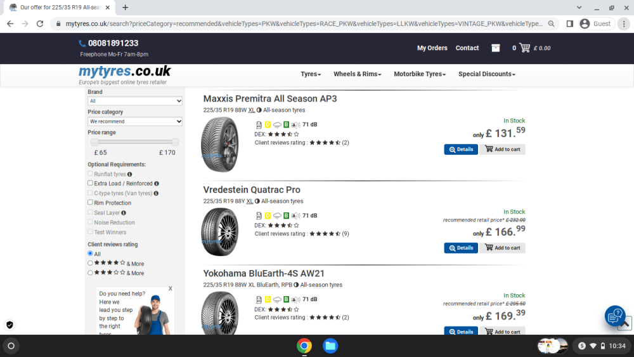The image size is (634, 357).
Task: Select the three stars & More rating filter
Action: pyautogui.click(x=90, y=273)
